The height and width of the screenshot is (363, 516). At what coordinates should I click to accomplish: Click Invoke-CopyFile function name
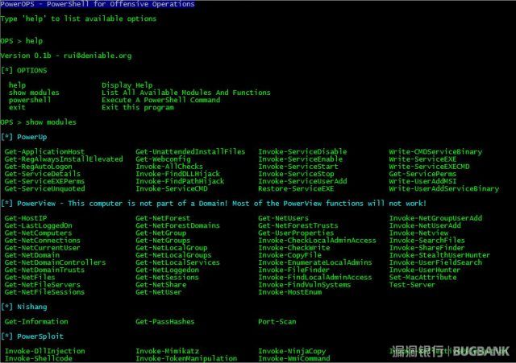[289, 255]
